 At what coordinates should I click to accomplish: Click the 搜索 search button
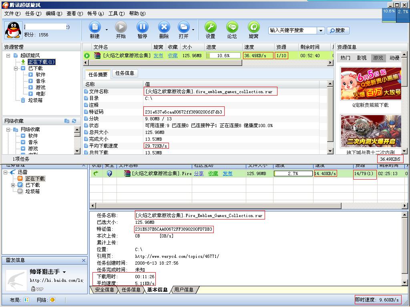click(338, 30)
